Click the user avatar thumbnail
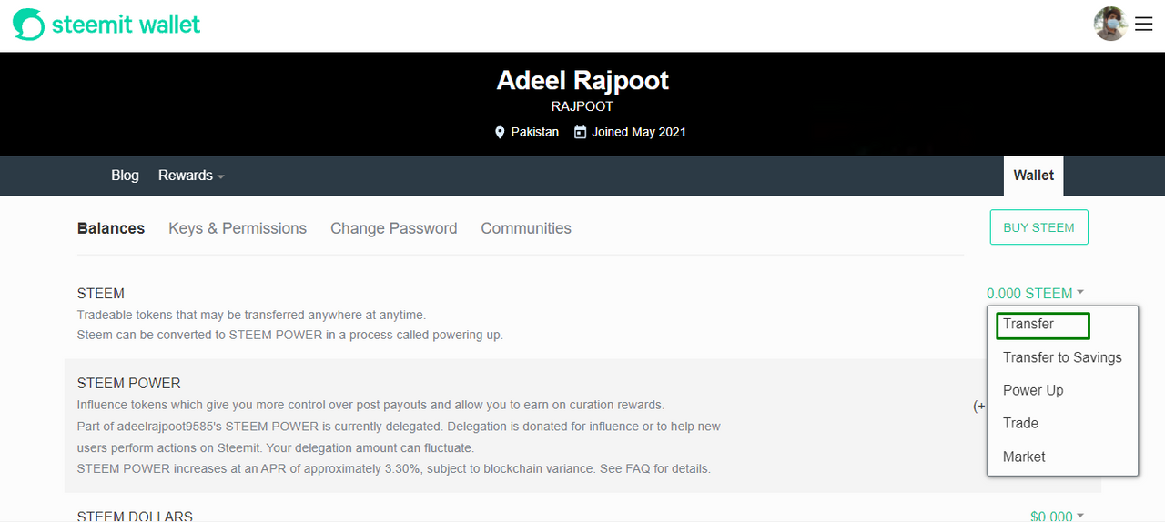Screen dimensions: 1165x522 point(1110,24)
